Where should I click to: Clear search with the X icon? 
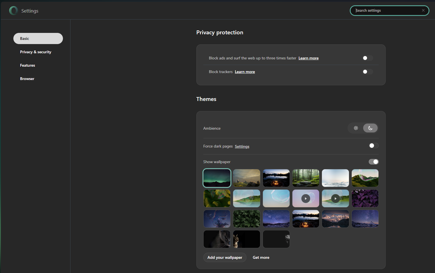(x=423, y=11)
